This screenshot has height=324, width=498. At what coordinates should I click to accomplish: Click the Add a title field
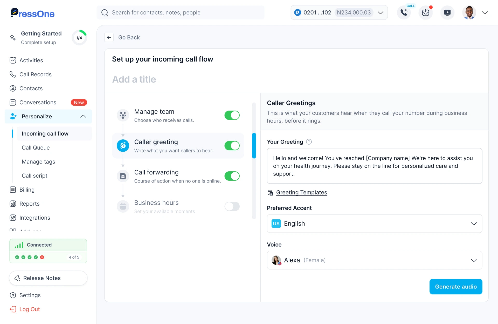[134, 79]
